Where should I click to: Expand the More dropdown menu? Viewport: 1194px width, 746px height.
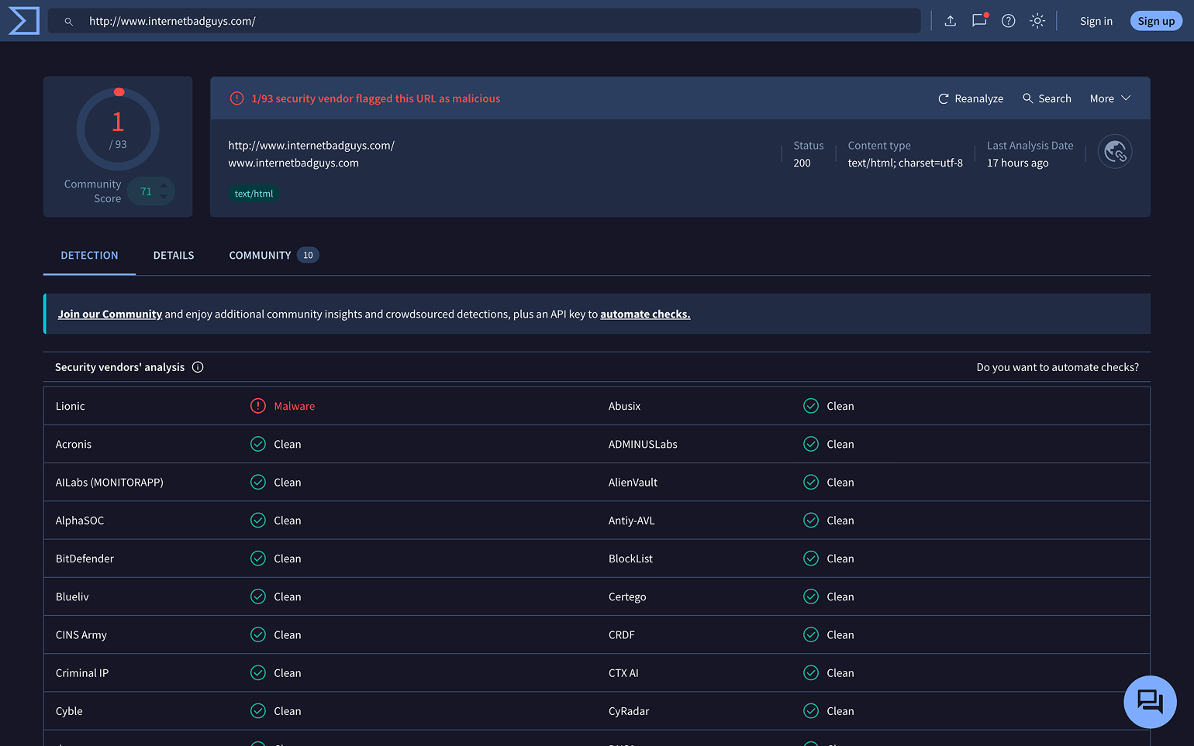pyautogui.click(x=1110, y=98)
